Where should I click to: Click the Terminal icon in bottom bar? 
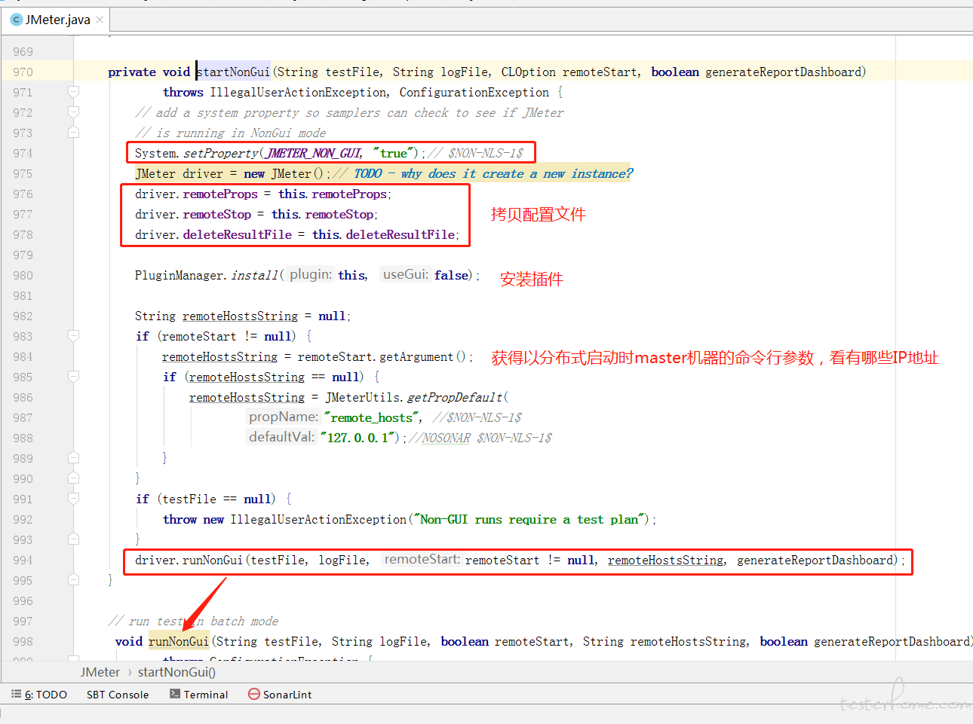pos(175,694)
